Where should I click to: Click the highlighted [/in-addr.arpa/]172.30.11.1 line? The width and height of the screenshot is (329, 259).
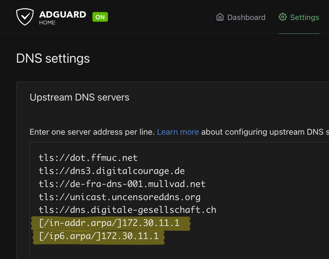(109, 223)
